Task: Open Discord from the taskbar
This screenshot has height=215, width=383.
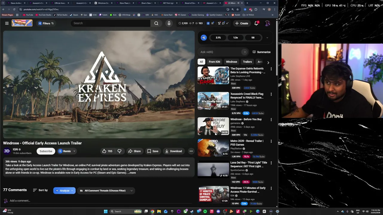Action: [218, 211]
